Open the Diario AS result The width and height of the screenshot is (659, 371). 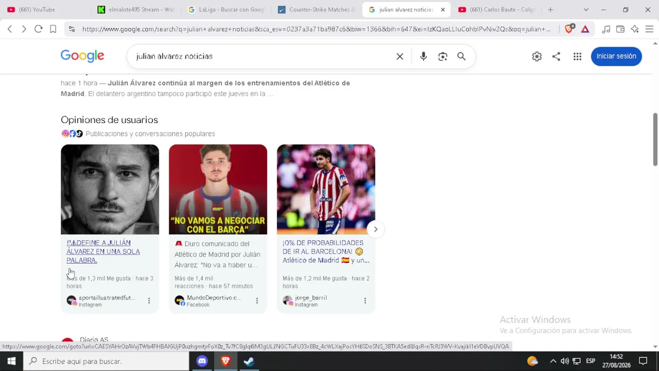pos(94,340)
